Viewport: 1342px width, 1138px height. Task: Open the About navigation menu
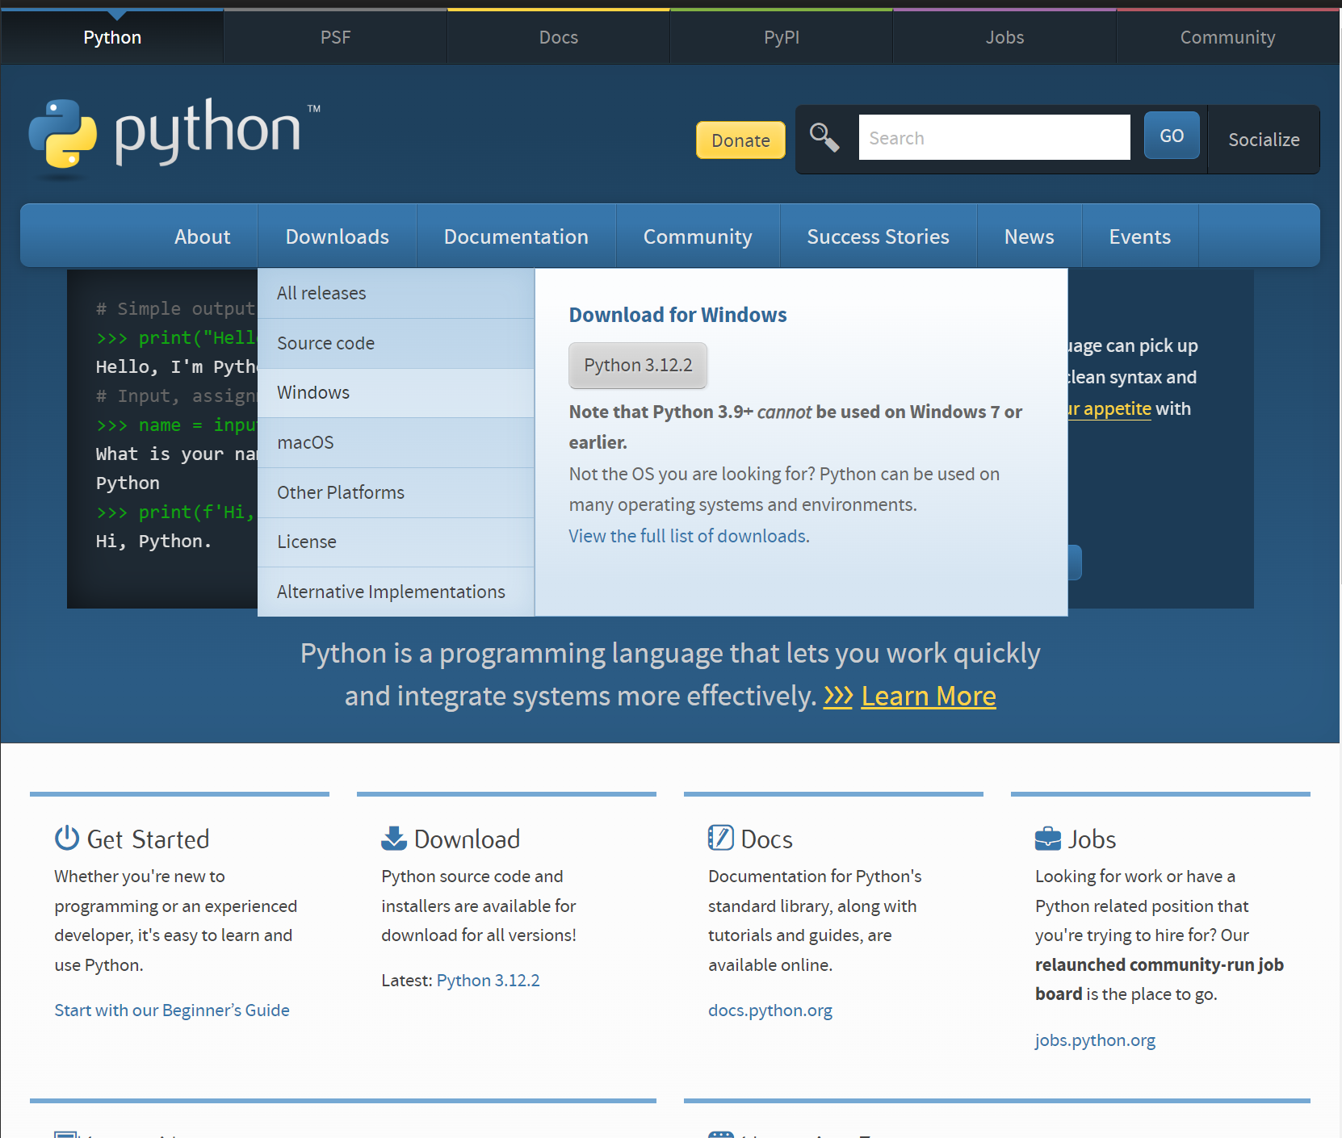pos(203,236)
